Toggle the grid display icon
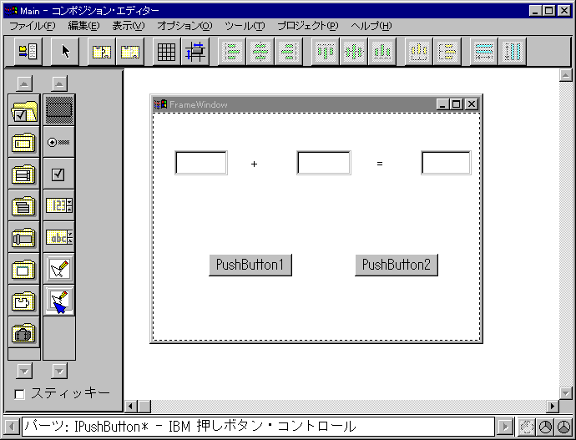 tap(166, 52)
